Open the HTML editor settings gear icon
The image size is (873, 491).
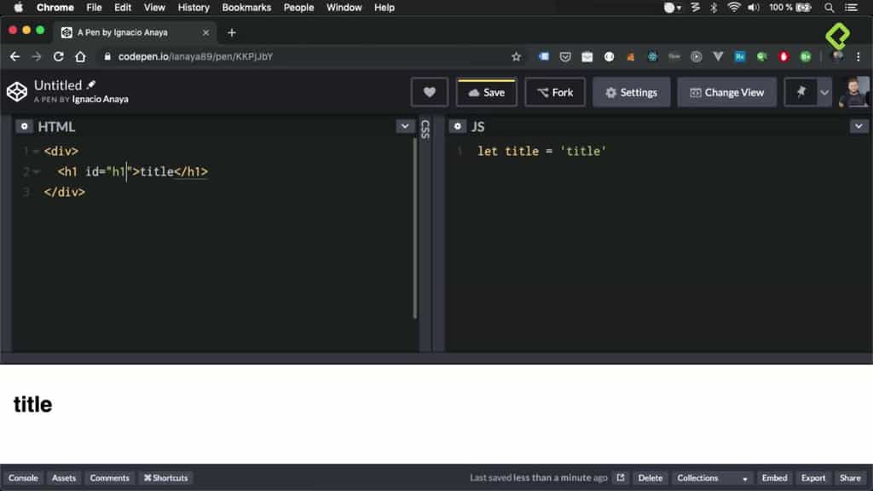click(22, 126)
